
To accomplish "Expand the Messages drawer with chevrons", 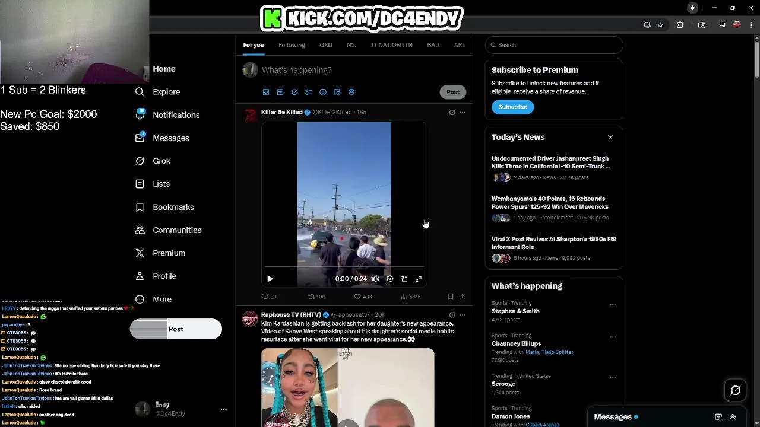I will 733,417.
